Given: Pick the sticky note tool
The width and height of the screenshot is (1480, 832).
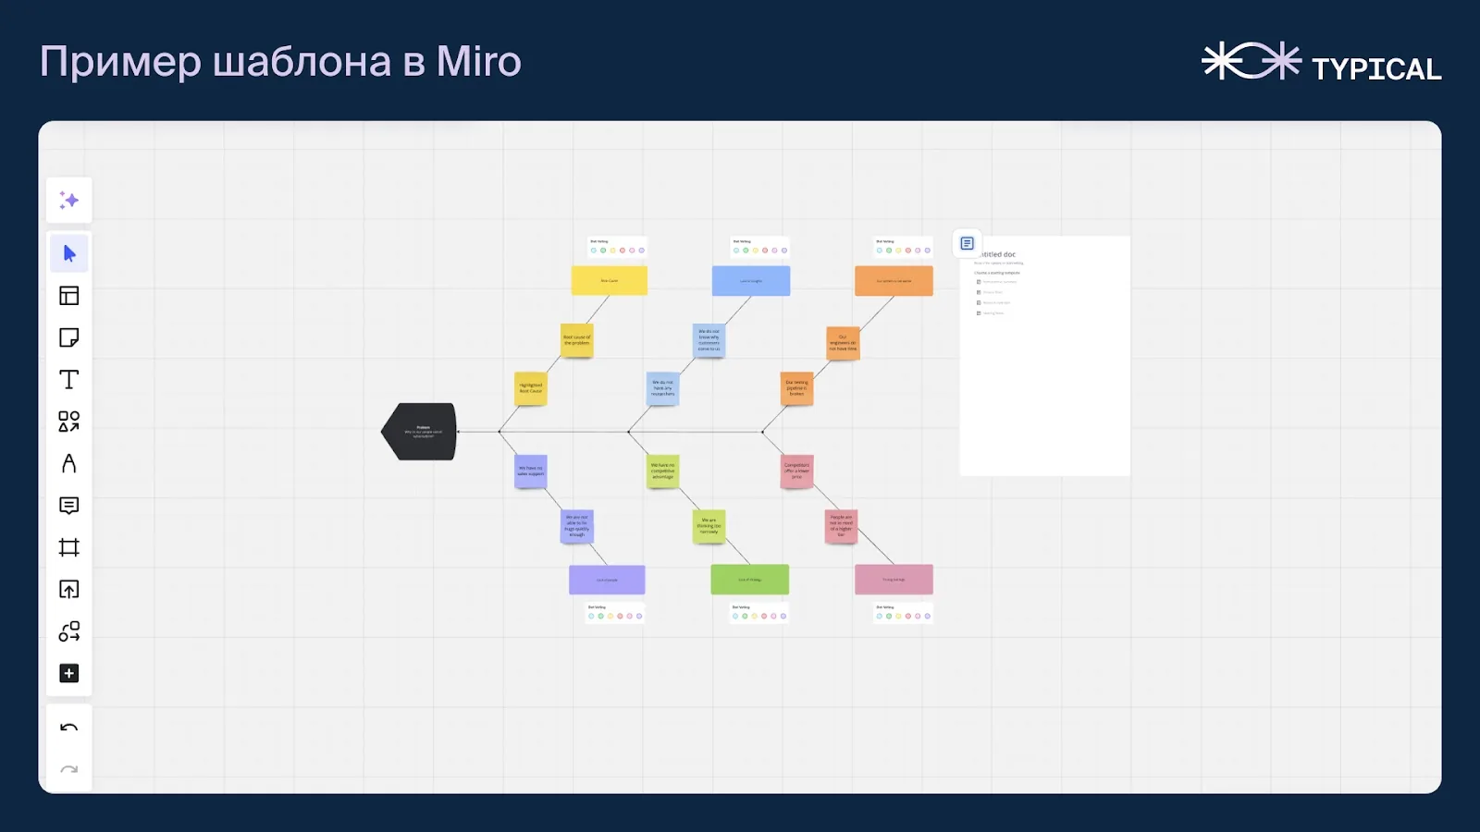Looking at the screenshot, I should click(69, 337).
